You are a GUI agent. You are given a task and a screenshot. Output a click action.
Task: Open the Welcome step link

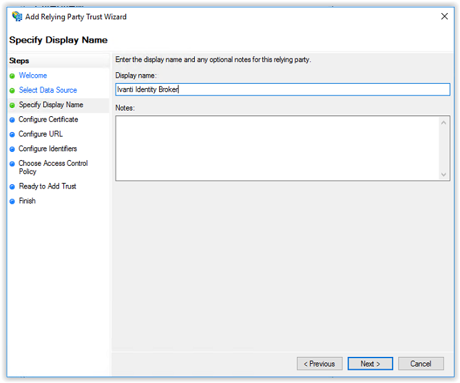33,76
